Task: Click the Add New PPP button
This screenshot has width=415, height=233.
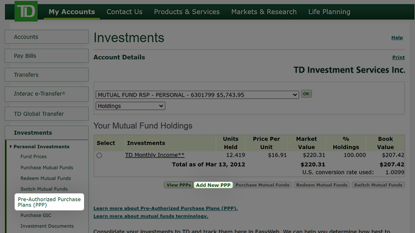Action: pos(213,185)
